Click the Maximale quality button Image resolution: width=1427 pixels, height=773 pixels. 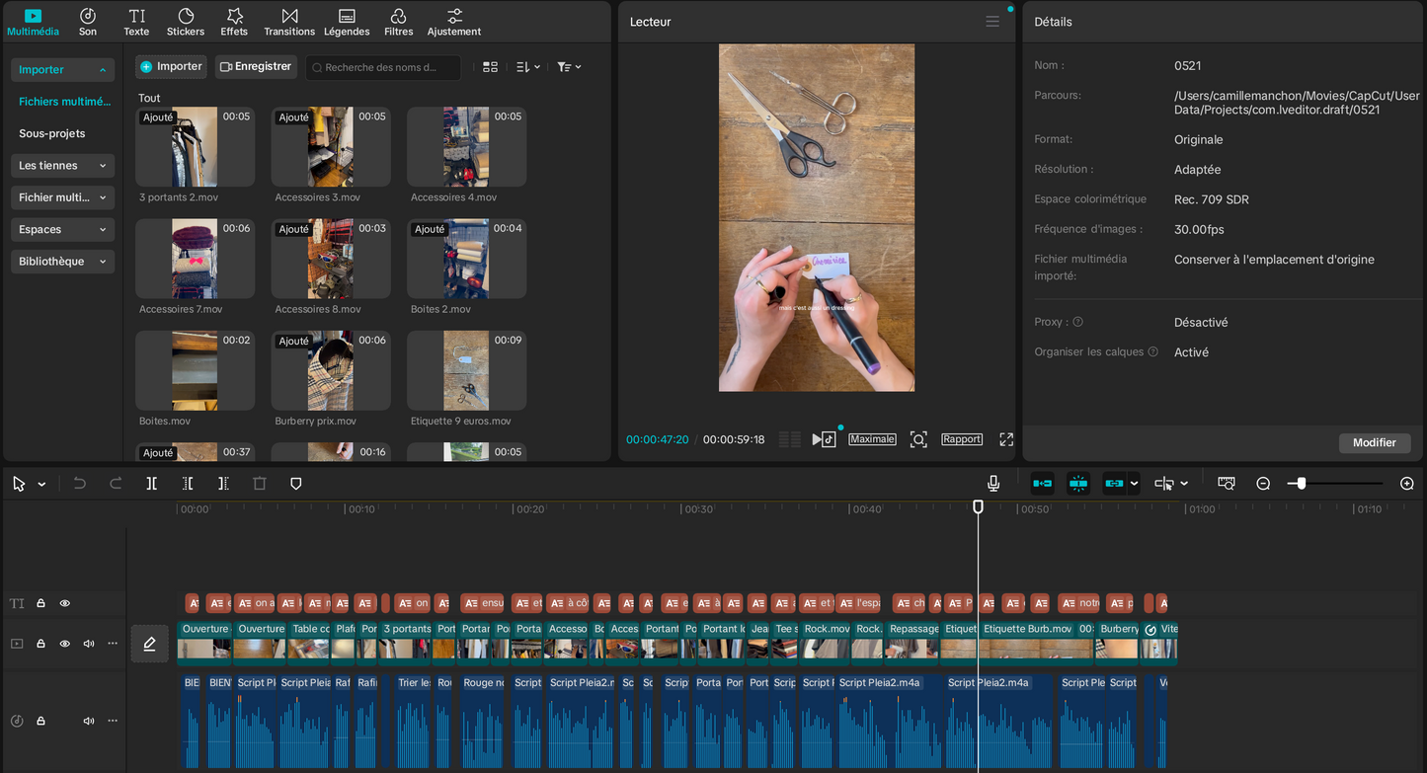tap(872, 439)
